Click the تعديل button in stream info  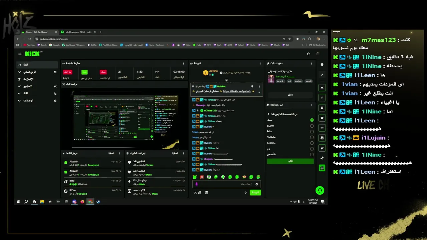(290, 95)
